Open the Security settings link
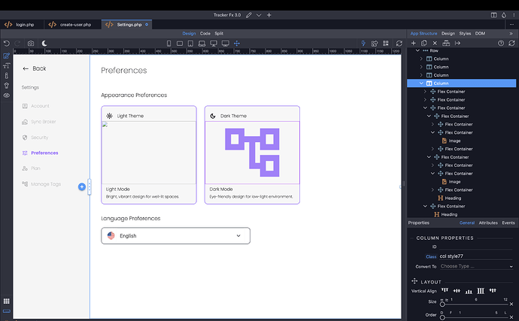This screenshot has width=519, height=321. tap(35, 138)
